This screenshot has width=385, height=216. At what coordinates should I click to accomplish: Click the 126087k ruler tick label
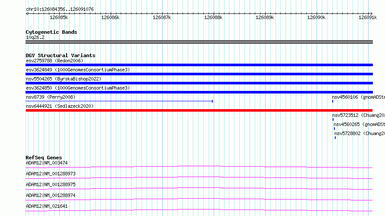(x=162, y=17)
